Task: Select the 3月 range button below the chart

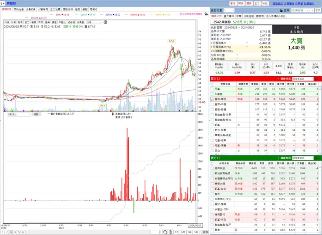Action: point(177,232)
